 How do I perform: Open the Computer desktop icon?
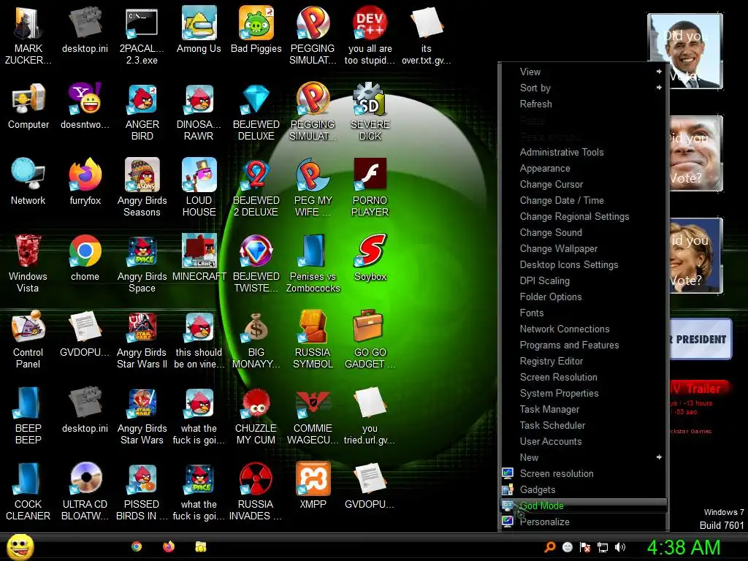click(x=28, y=105)
